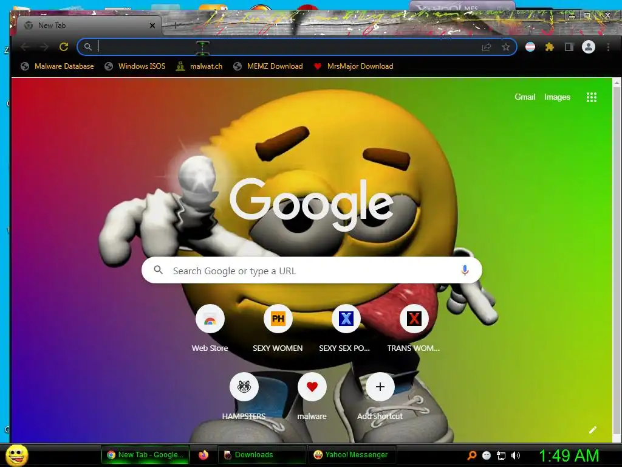The width and height of the screenshot is (622, 467).
Task: Select the New Tab browser tab
Action: pyautogui.click(x=89, y=26)
